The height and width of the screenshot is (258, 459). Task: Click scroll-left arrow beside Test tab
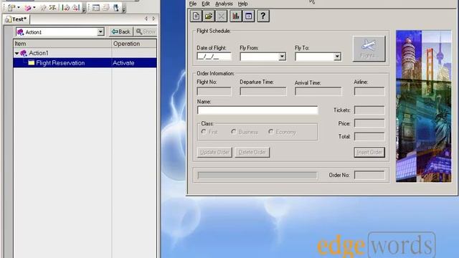point(146,19)
